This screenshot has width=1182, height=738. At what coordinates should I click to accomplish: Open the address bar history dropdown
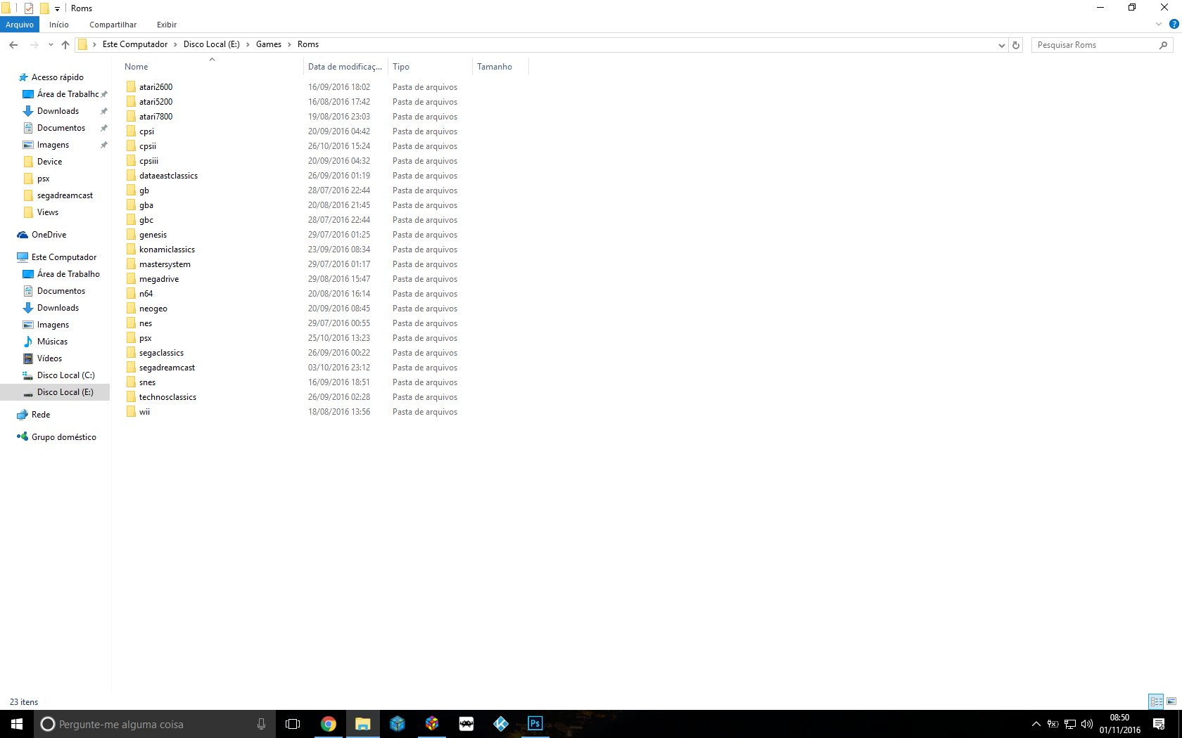click(x=1001, y=45)
